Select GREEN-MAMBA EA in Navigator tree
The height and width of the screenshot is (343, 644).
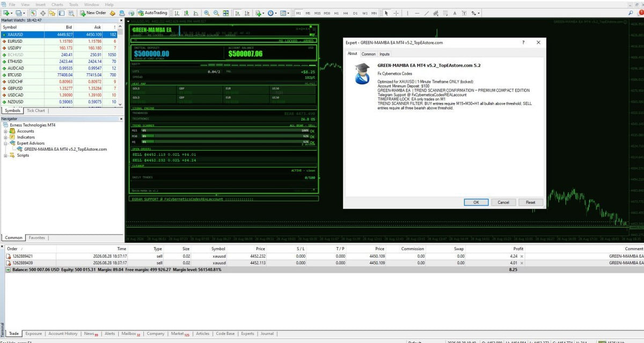coord(65,150)
